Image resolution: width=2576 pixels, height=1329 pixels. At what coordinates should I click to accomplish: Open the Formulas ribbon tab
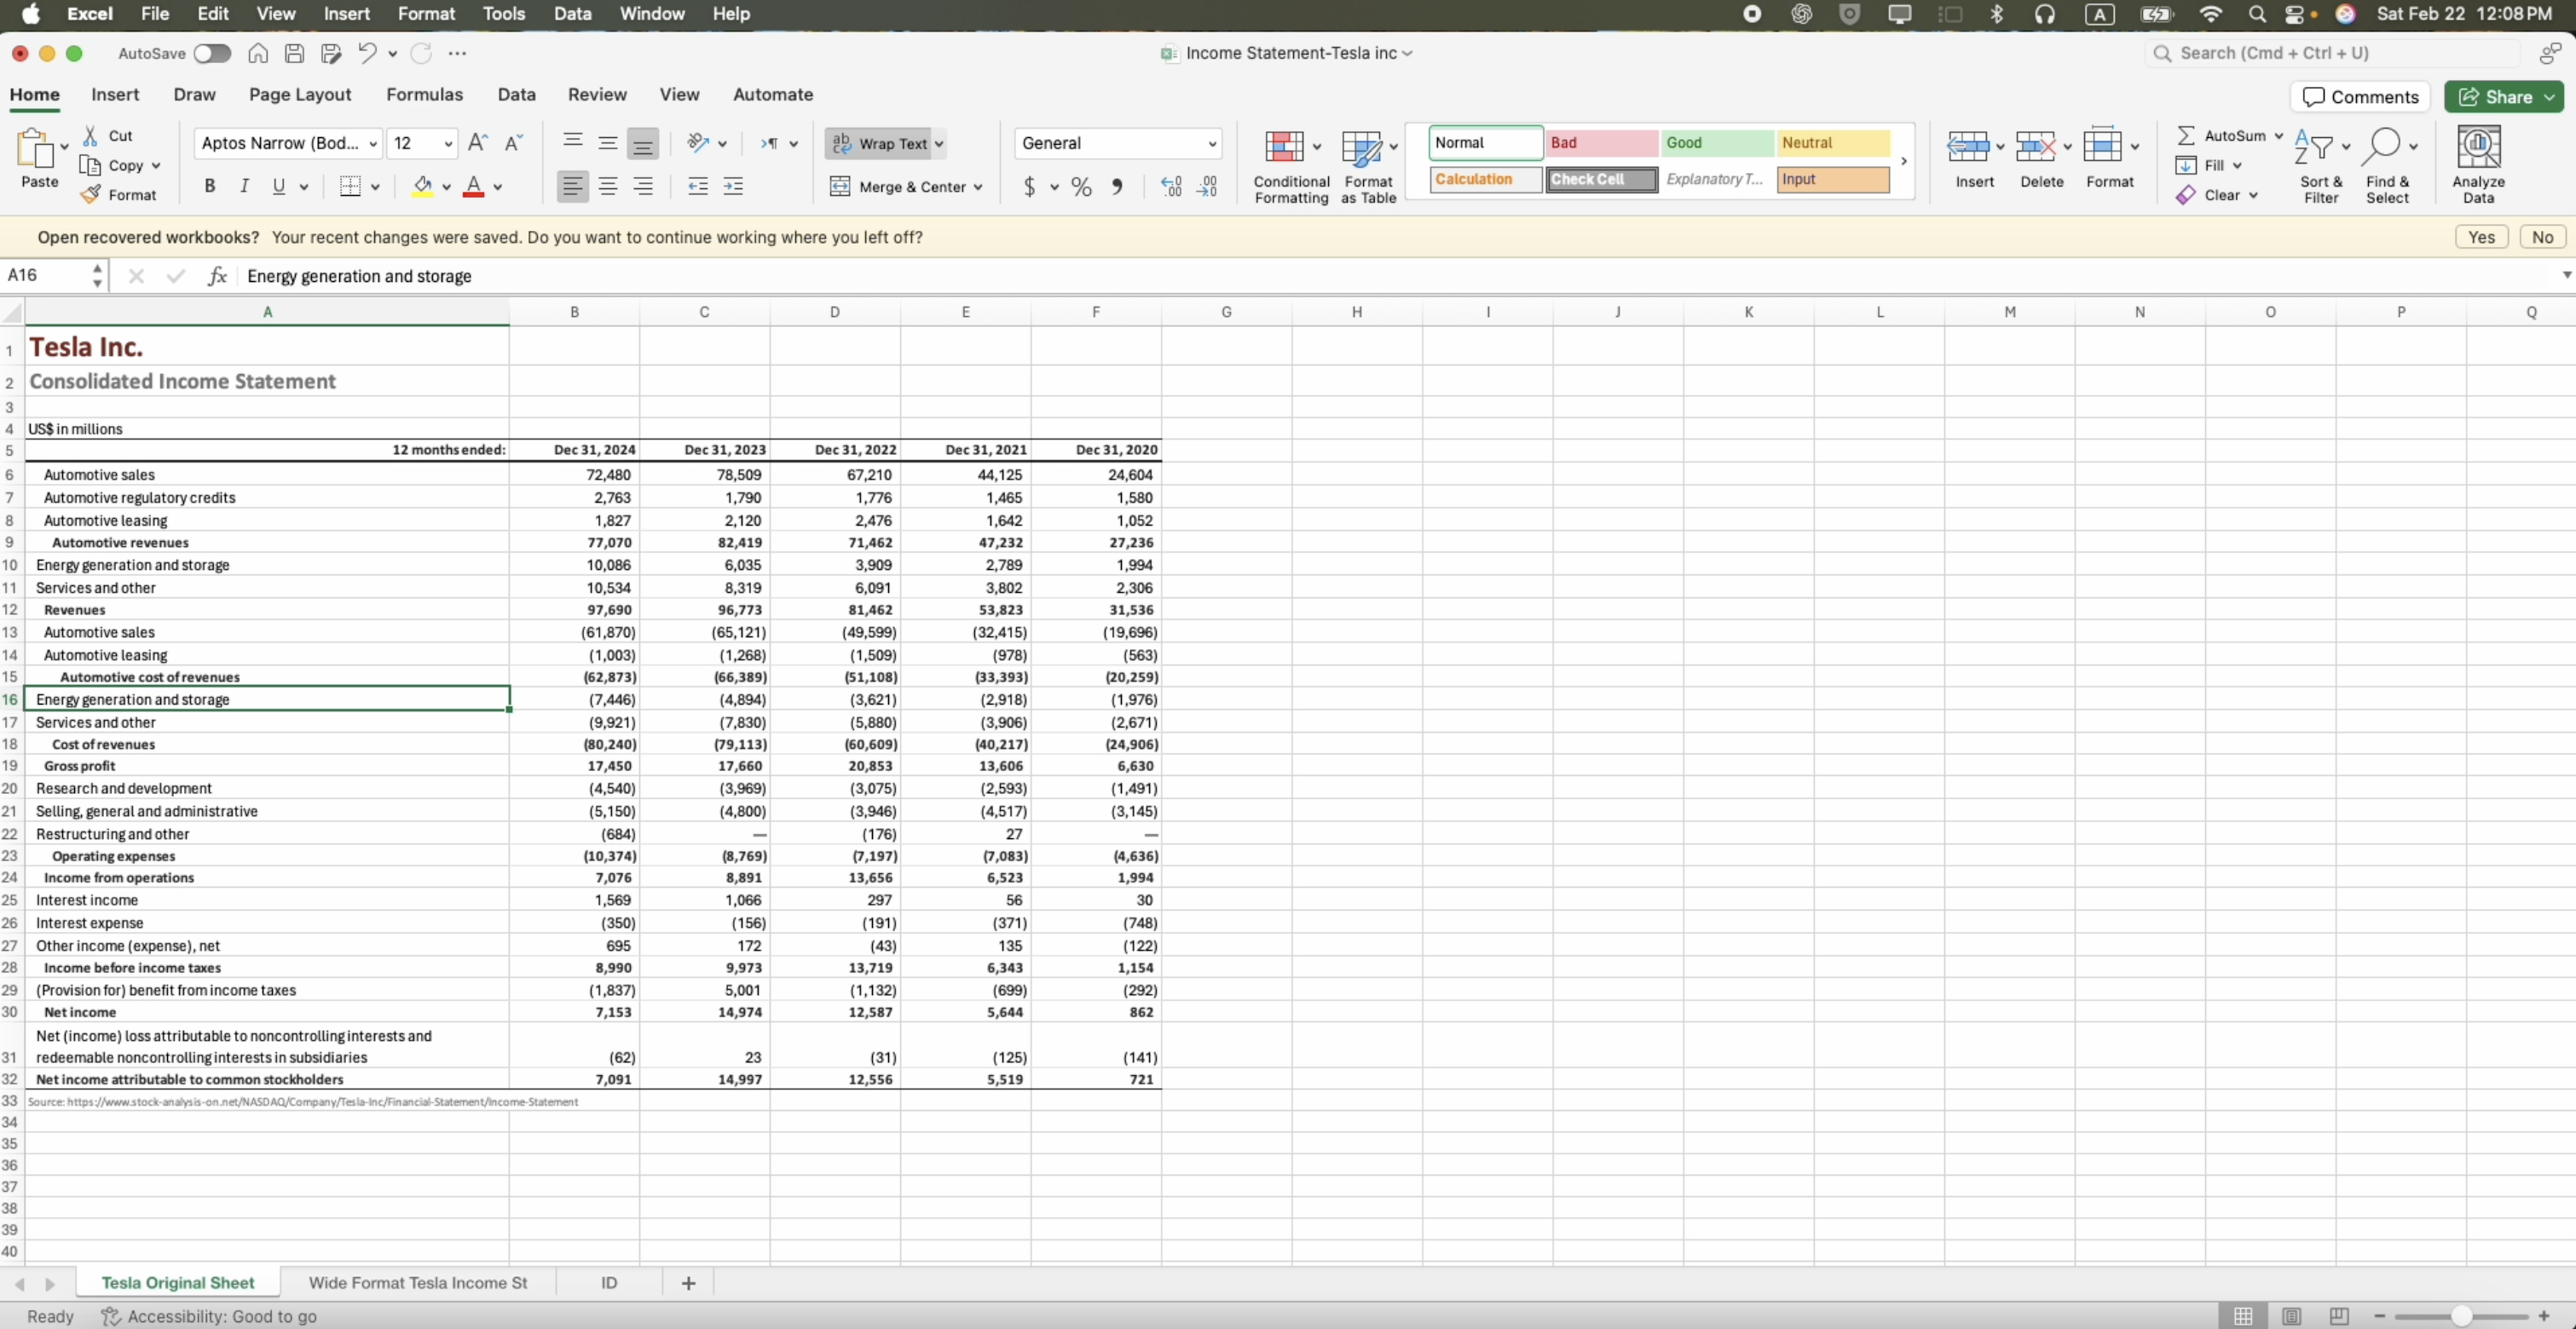[x=424, y=94]
